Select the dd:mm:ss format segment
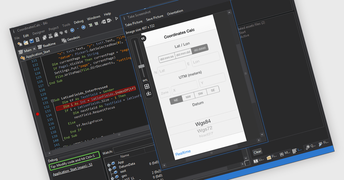Image resolution: width=344 pixels, height=180 pixels. pos(167,58)
